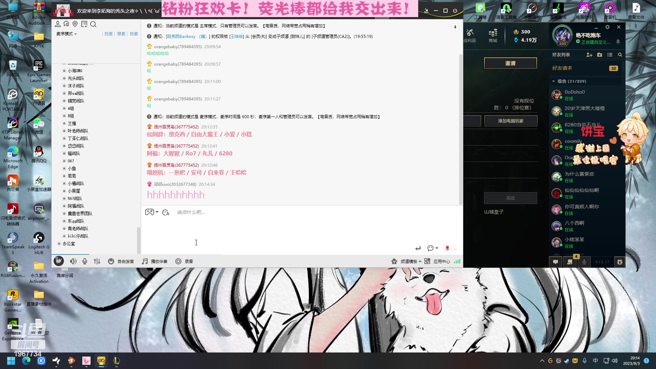
Task: Open the member list person icon
Action: coord(57,24)
